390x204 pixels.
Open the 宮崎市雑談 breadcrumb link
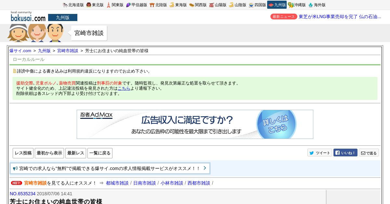68,51
